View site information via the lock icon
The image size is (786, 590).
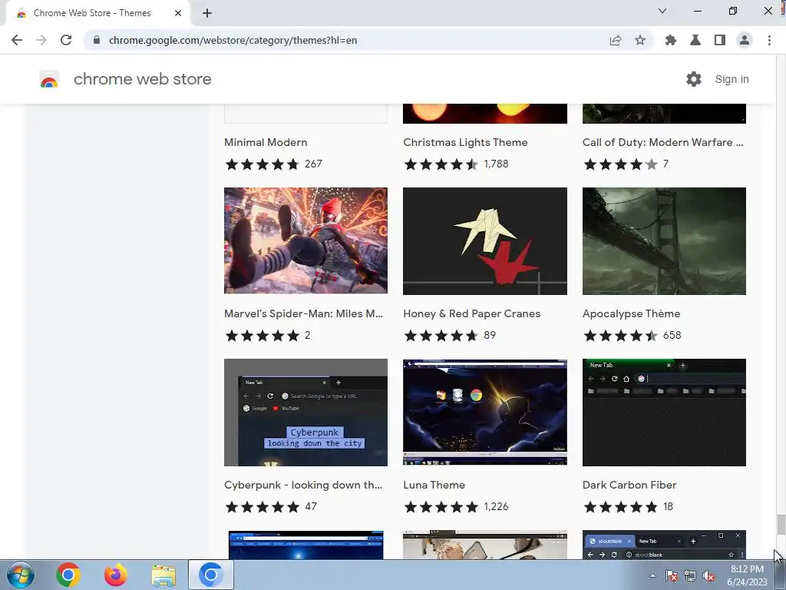point(97,40)
